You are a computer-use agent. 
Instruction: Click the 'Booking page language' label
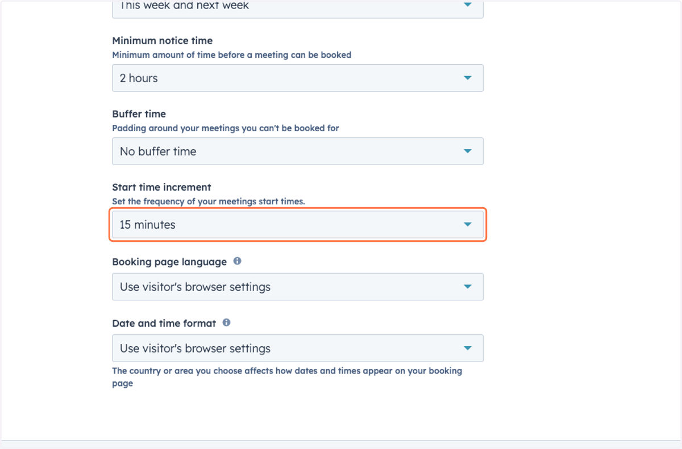point(169,262)
